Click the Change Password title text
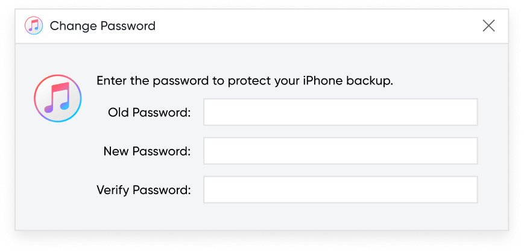This screenshot has width=524, height=252. coord(103,26)
